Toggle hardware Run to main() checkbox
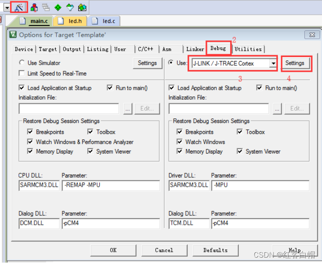 tap(259, 88)
